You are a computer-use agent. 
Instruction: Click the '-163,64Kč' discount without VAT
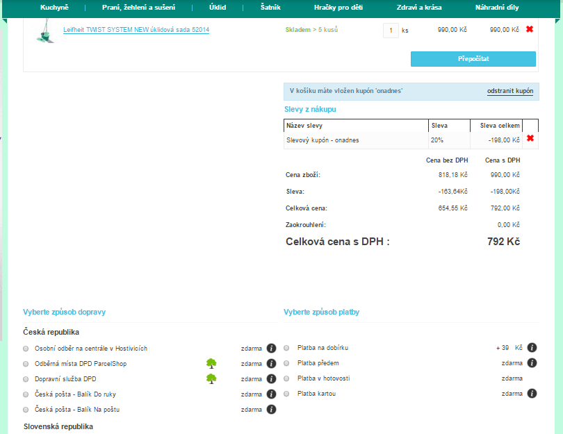pyautogui.click(x=452, y=192)
